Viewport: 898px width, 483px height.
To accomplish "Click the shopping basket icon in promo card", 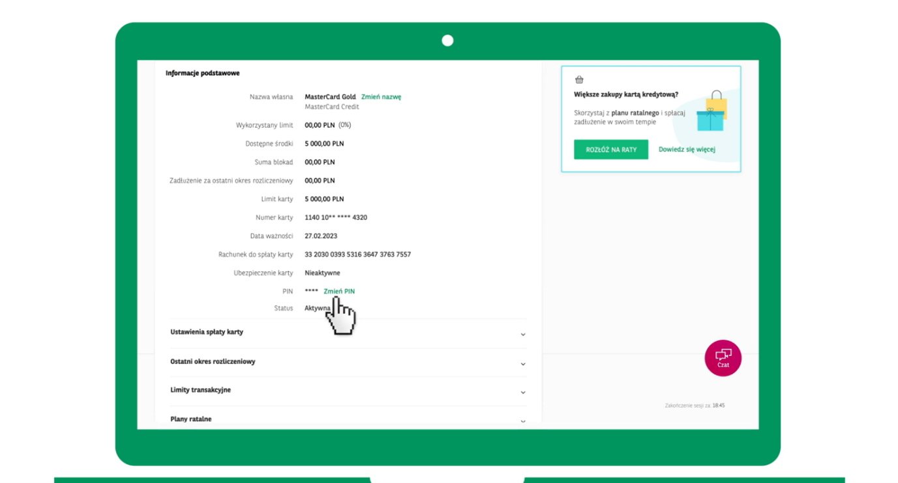I will pyautogui.click(x=579, y=80).
